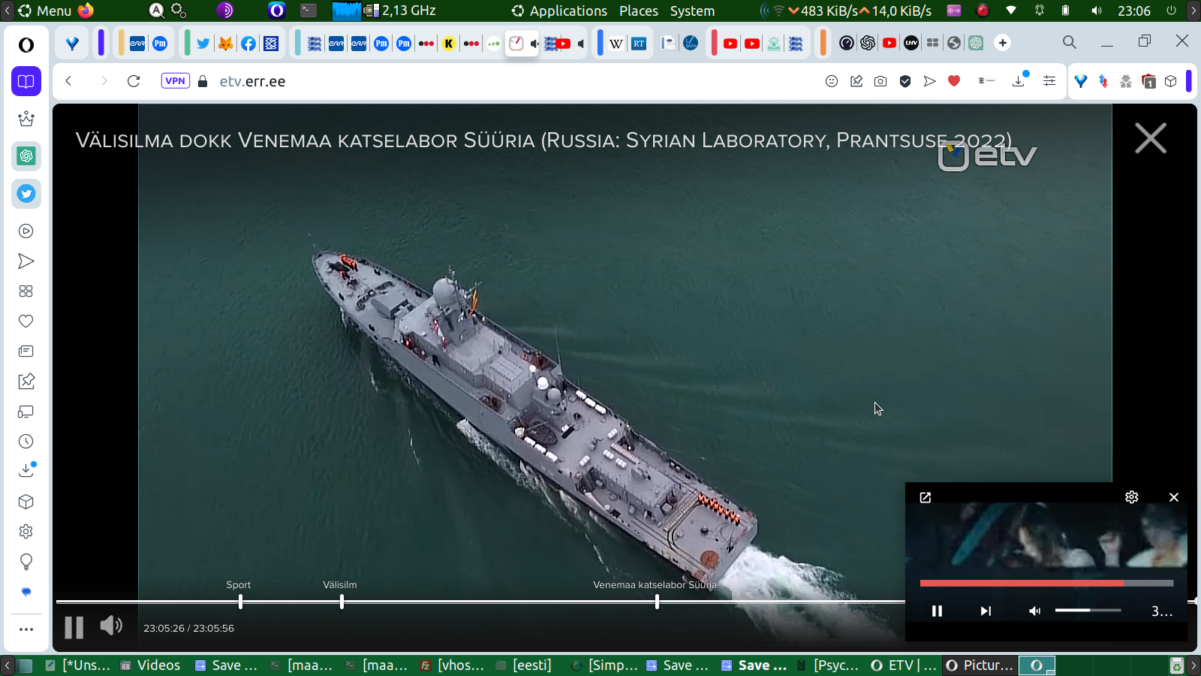
Task: Open the Places menu
Action: click(638, 11)
